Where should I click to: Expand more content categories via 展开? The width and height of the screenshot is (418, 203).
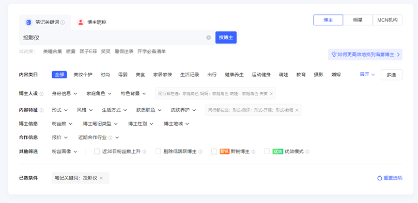(x=367, y=74)
